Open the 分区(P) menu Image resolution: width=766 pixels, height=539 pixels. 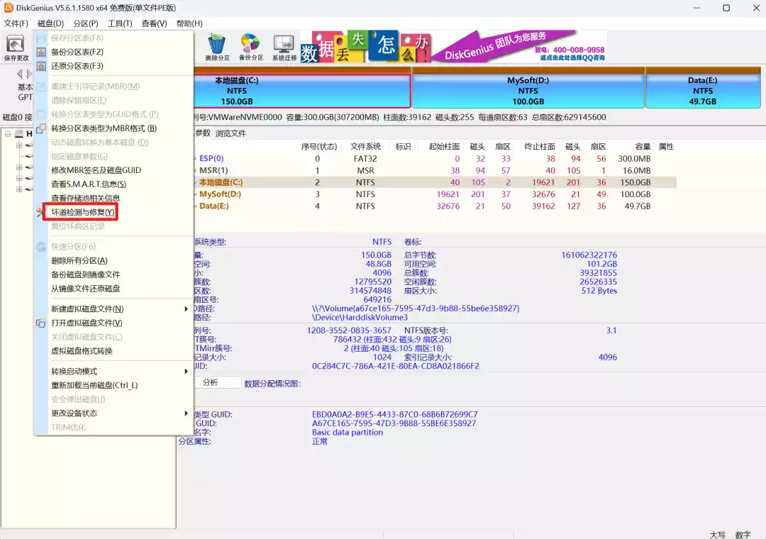(84, 23)
